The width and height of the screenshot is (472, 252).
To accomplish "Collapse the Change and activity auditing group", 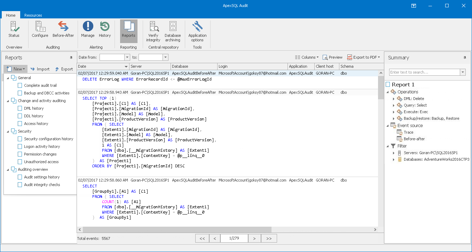I will point(8,101).
